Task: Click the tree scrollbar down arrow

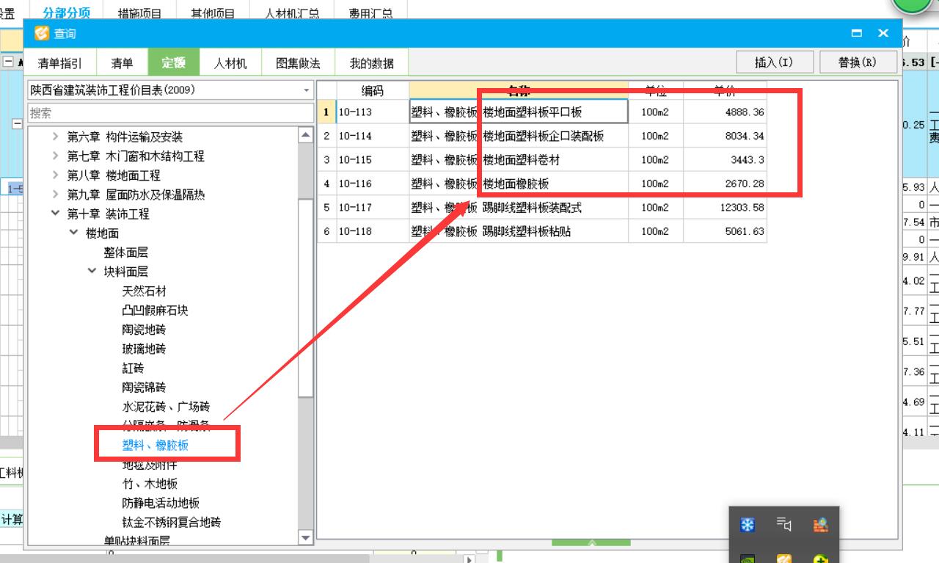Action: [x=306, y=538]
